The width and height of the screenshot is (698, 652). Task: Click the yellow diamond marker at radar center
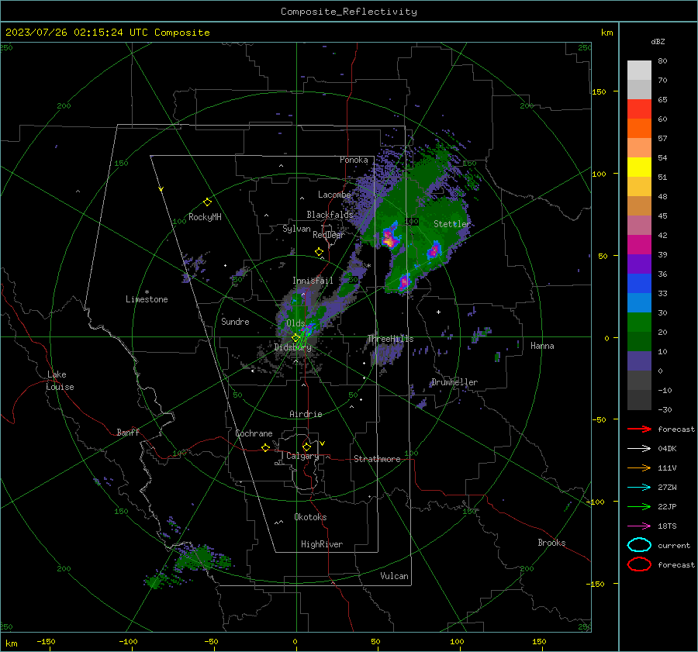coord(295,338)
